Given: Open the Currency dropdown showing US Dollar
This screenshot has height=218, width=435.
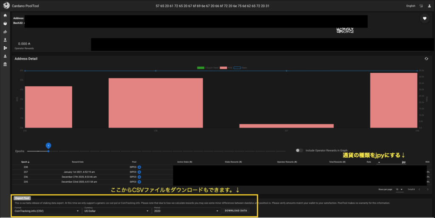Looking at the screenshot, I should (x=117, y=210).
